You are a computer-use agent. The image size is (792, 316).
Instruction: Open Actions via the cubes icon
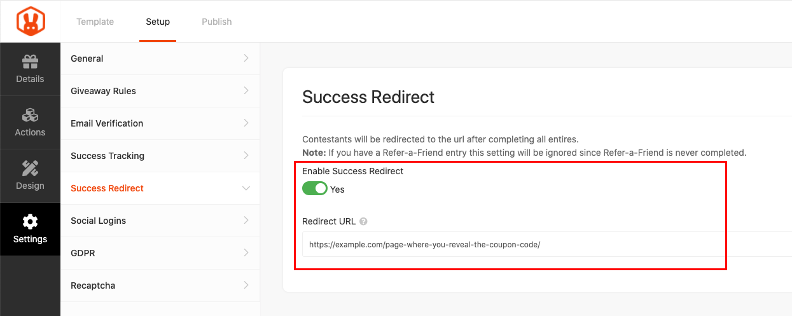click(x=30, y=115)
